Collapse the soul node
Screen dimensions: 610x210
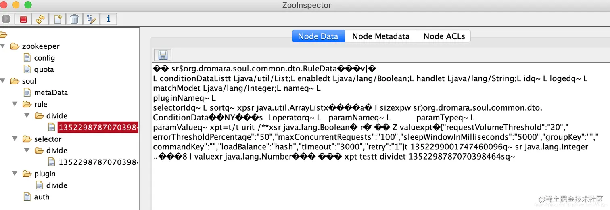point(3,81)
